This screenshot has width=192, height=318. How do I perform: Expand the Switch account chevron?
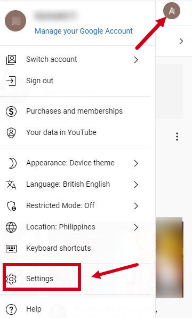click(x=136, y=60)
